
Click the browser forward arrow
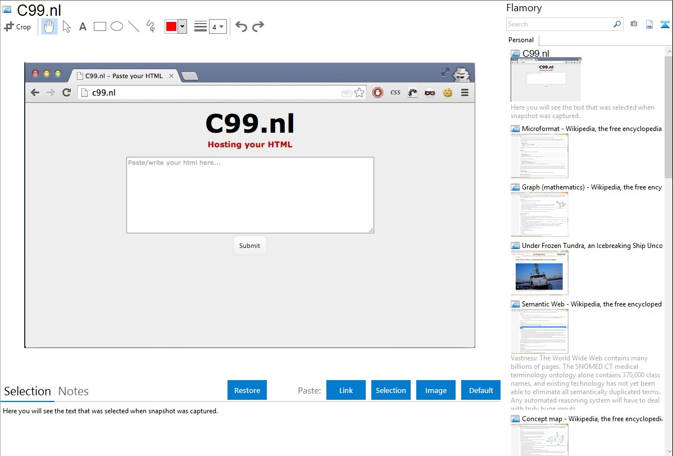51,92
